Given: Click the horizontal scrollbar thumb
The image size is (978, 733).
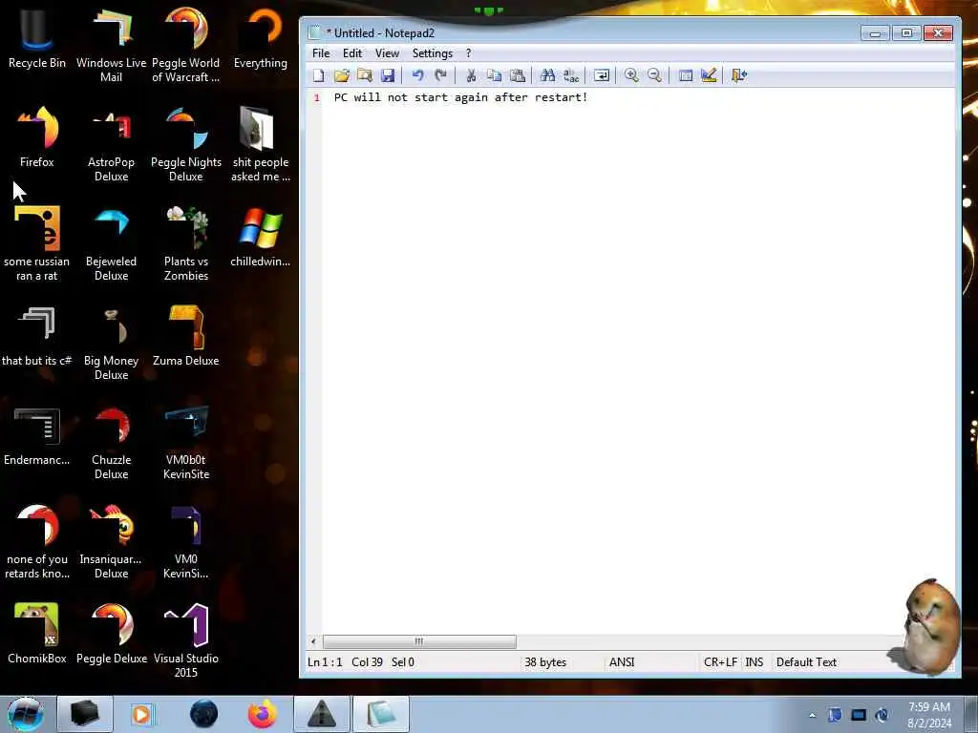Looking at the screenshot, I should (419, 641).
